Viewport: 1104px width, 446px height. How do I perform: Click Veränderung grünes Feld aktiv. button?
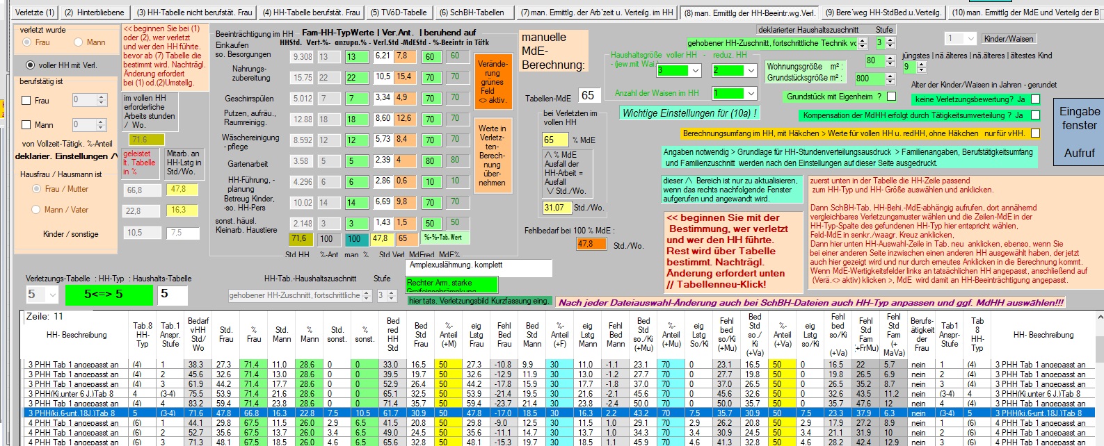pyautogui.click(x=493, y=82)
